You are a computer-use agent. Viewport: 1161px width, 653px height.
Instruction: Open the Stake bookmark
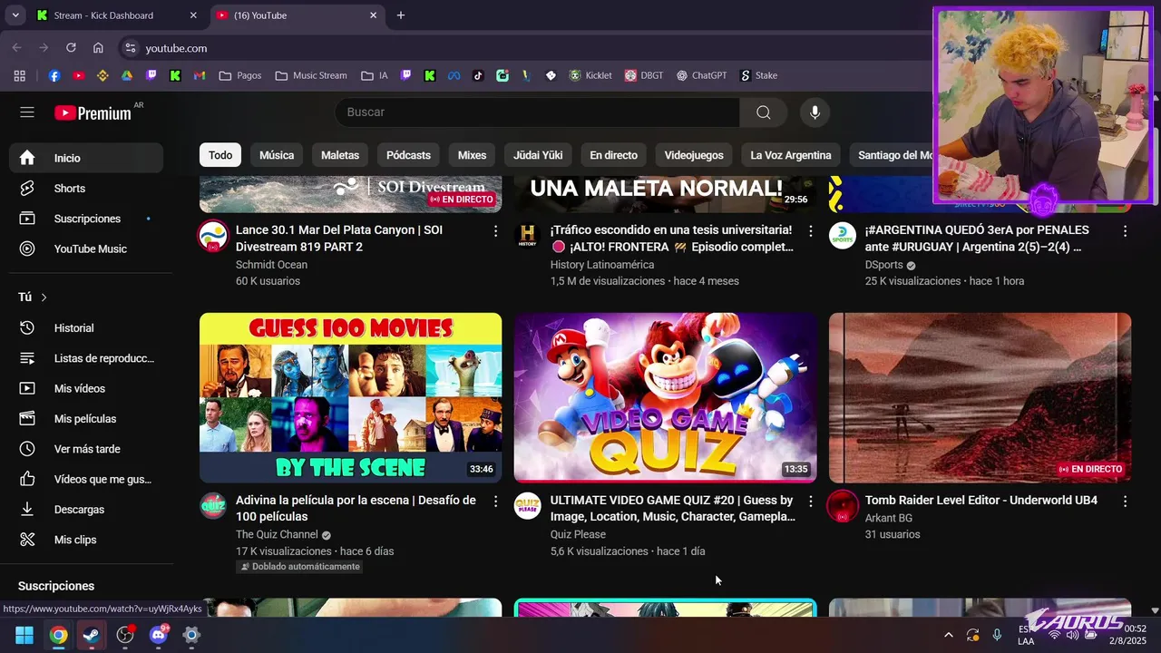pyautogui.click(x=759, y=75)
